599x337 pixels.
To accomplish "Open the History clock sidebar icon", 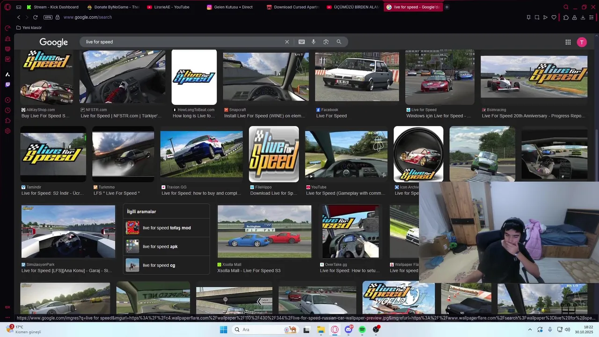I will click(x=7, y=110).
